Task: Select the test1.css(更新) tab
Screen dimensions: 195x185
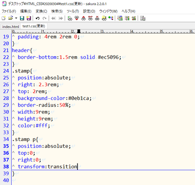Action: click(x=34, y=26)
